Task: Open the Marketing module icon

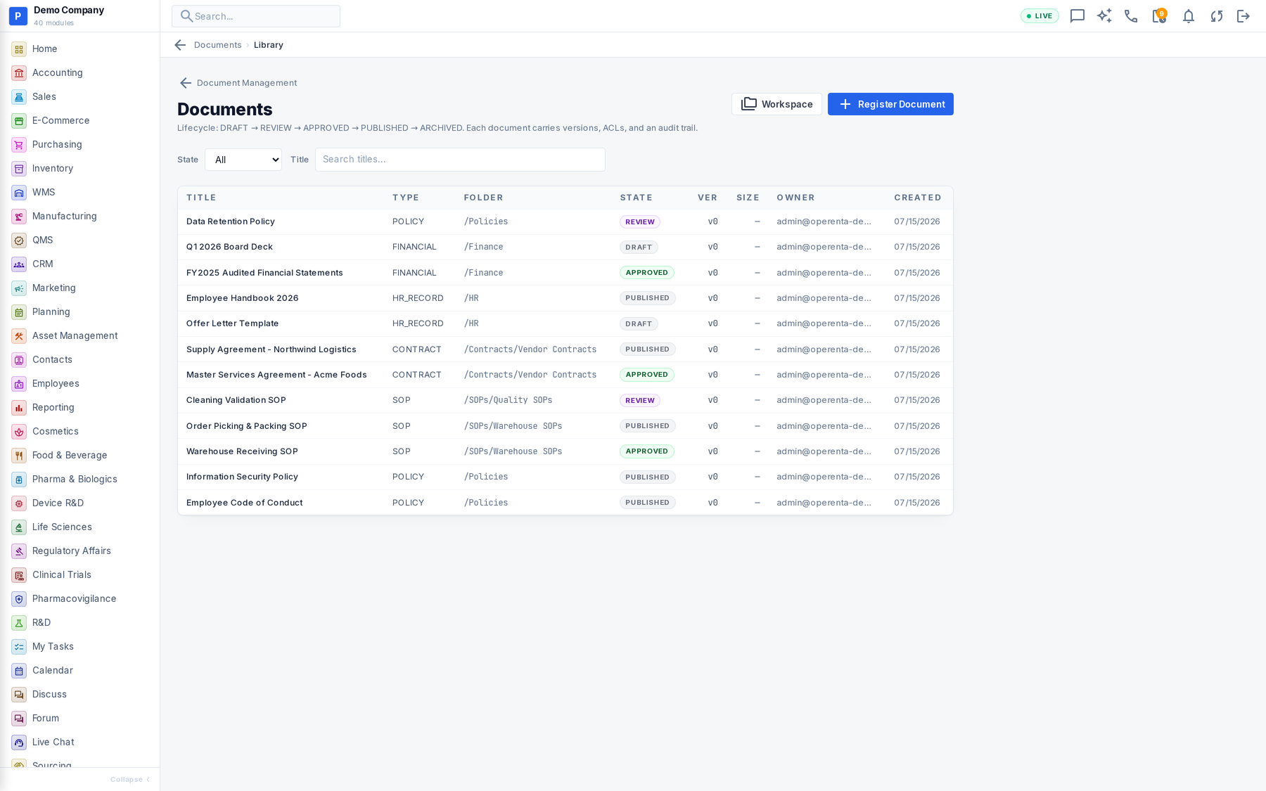Action: (19, 288)
